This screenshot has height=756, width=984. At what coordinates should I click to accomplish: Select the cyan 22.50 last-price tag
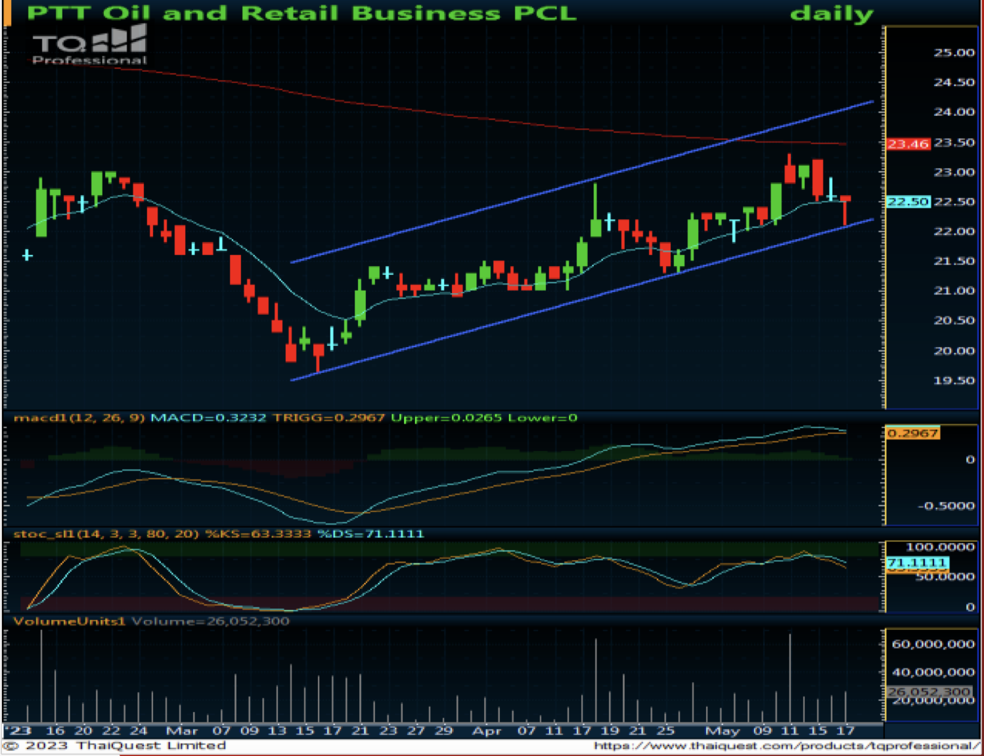tap(908, 202)
